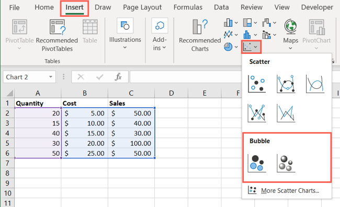This screenshot has width=340, height=207.
Task: Choose Scatter with Straight Lines and Markers
Action: [x=257, y=113]
